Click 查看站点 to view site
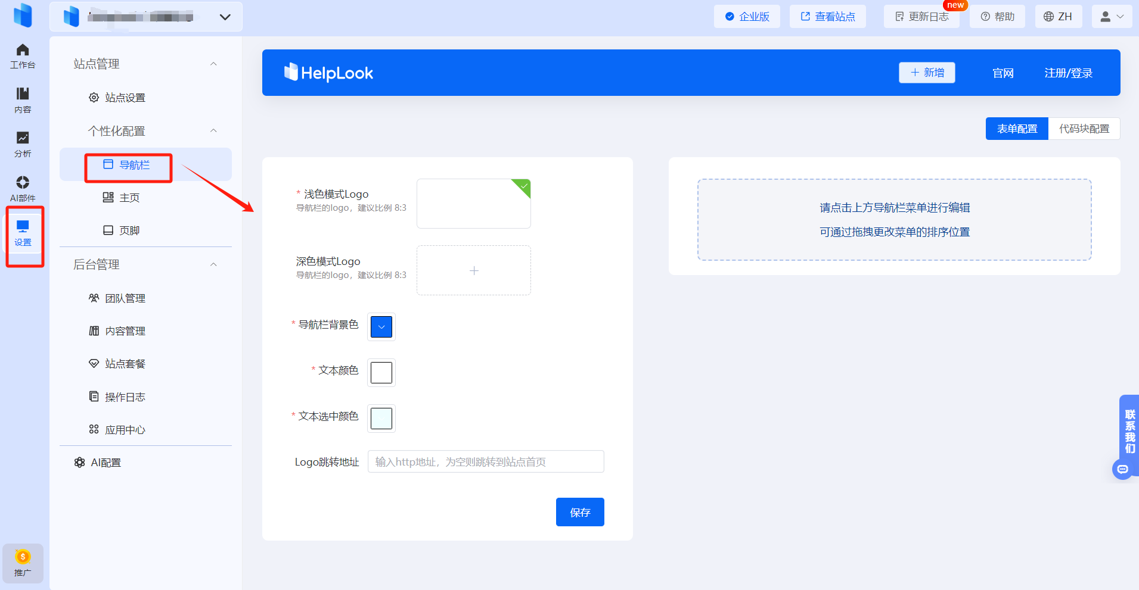Screen dimensions: 1139x590 click(828, 17)
